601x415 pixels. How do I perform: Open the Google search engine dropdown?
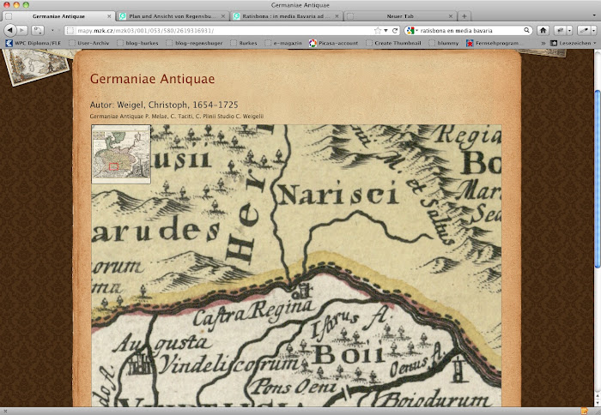(411, 30)
